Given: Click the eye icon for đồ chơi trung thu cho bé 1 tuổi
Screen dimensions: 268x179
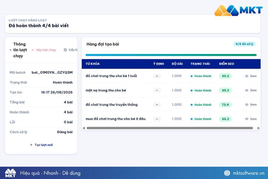Looking at the screenshot, I should click(x=247, y=76).
